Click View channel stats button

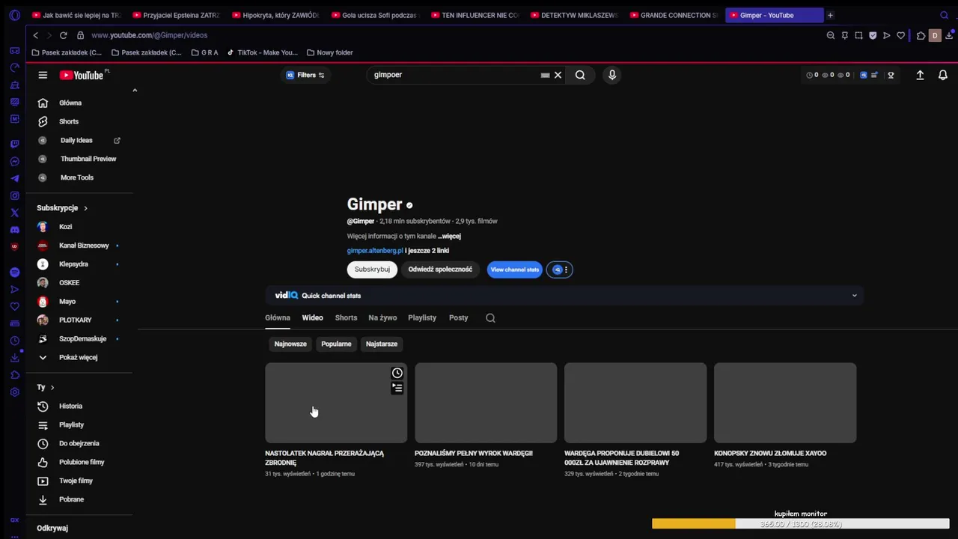coord(515,269)
